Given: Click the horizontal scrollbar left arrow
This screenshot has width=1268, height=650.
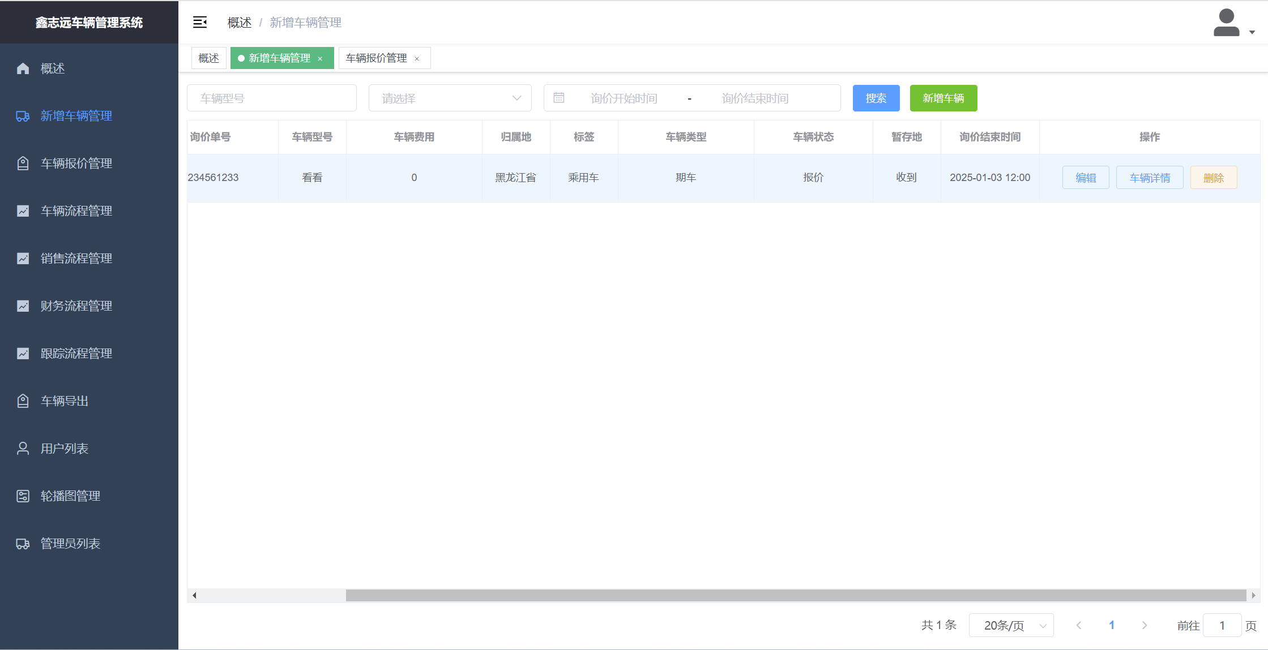Looking at the screenshot, I should (x=194, y=595).
